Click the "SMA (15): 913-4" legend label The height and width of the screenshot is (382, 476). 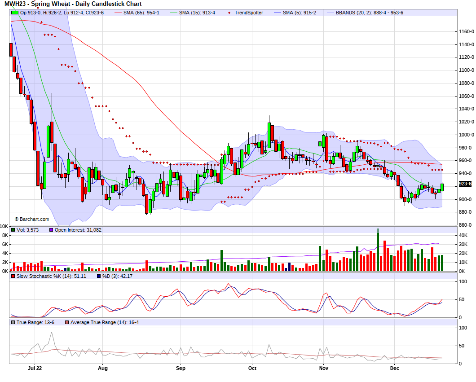[x=197, y=13]
